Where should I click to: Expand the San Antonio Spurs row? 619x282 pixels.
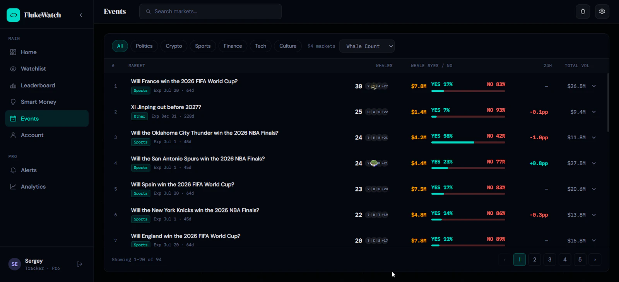594,163
